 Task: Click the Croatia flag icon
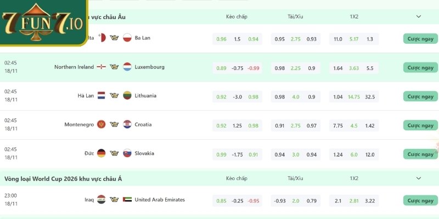pyautogui.click(x=127, y=124)
